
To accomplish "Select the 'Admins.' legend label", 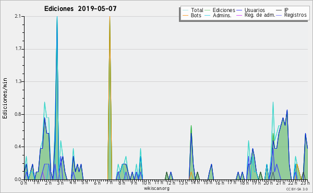I will [222, 15].
